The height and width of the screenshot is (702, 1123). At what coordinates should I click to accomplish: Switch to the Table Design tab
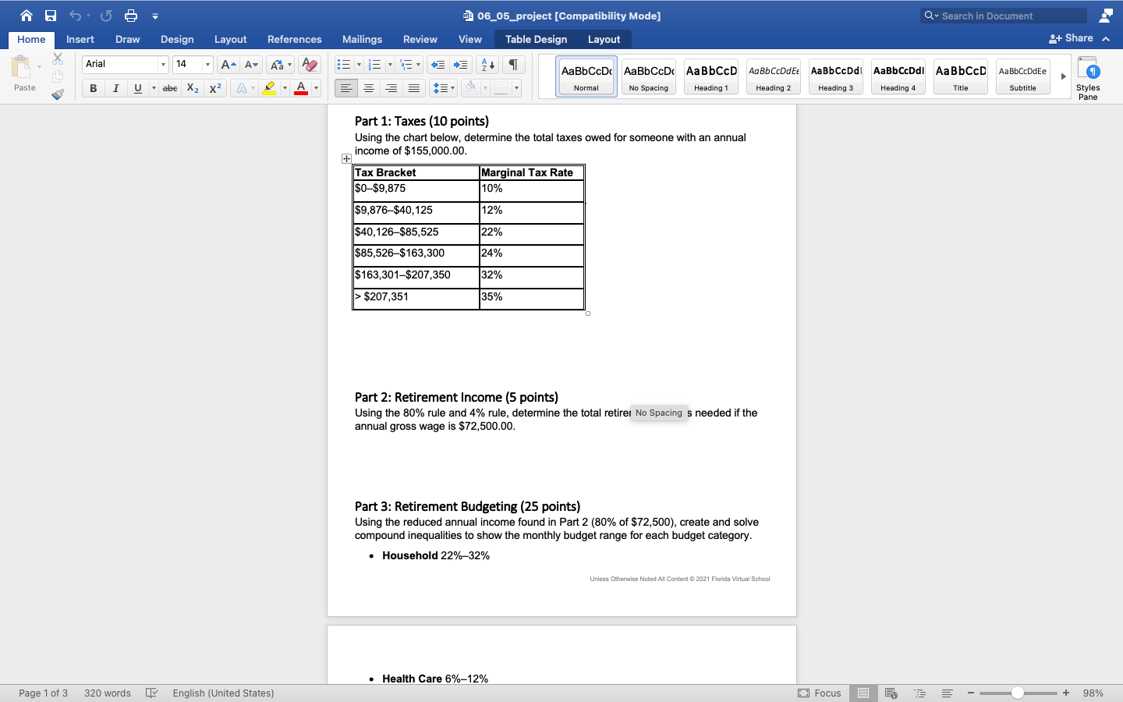(x=537, y=39)
